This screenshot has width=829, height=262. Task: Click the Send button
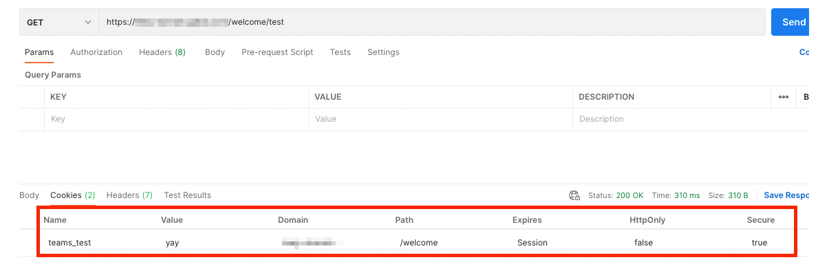coord(790,22)
